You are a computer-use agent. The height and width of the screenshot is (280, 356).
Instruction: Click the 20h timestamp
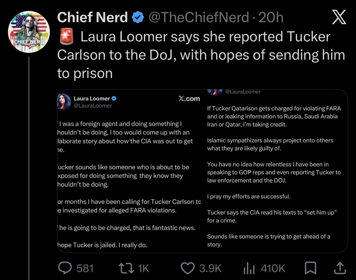click(271, 18)
